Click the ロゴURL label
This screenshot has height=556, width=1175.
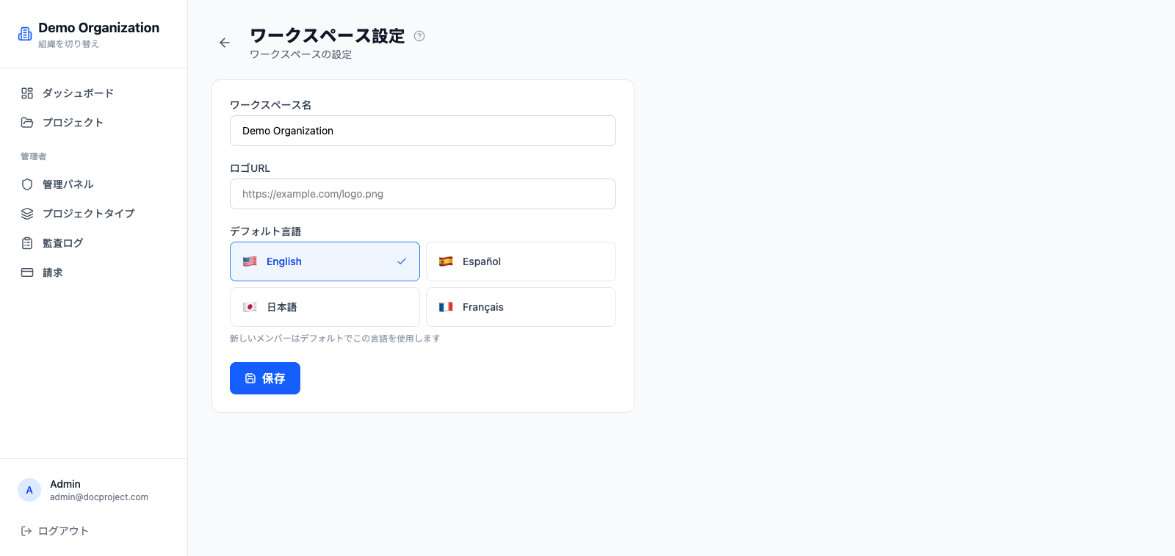(x=250, y=168)
